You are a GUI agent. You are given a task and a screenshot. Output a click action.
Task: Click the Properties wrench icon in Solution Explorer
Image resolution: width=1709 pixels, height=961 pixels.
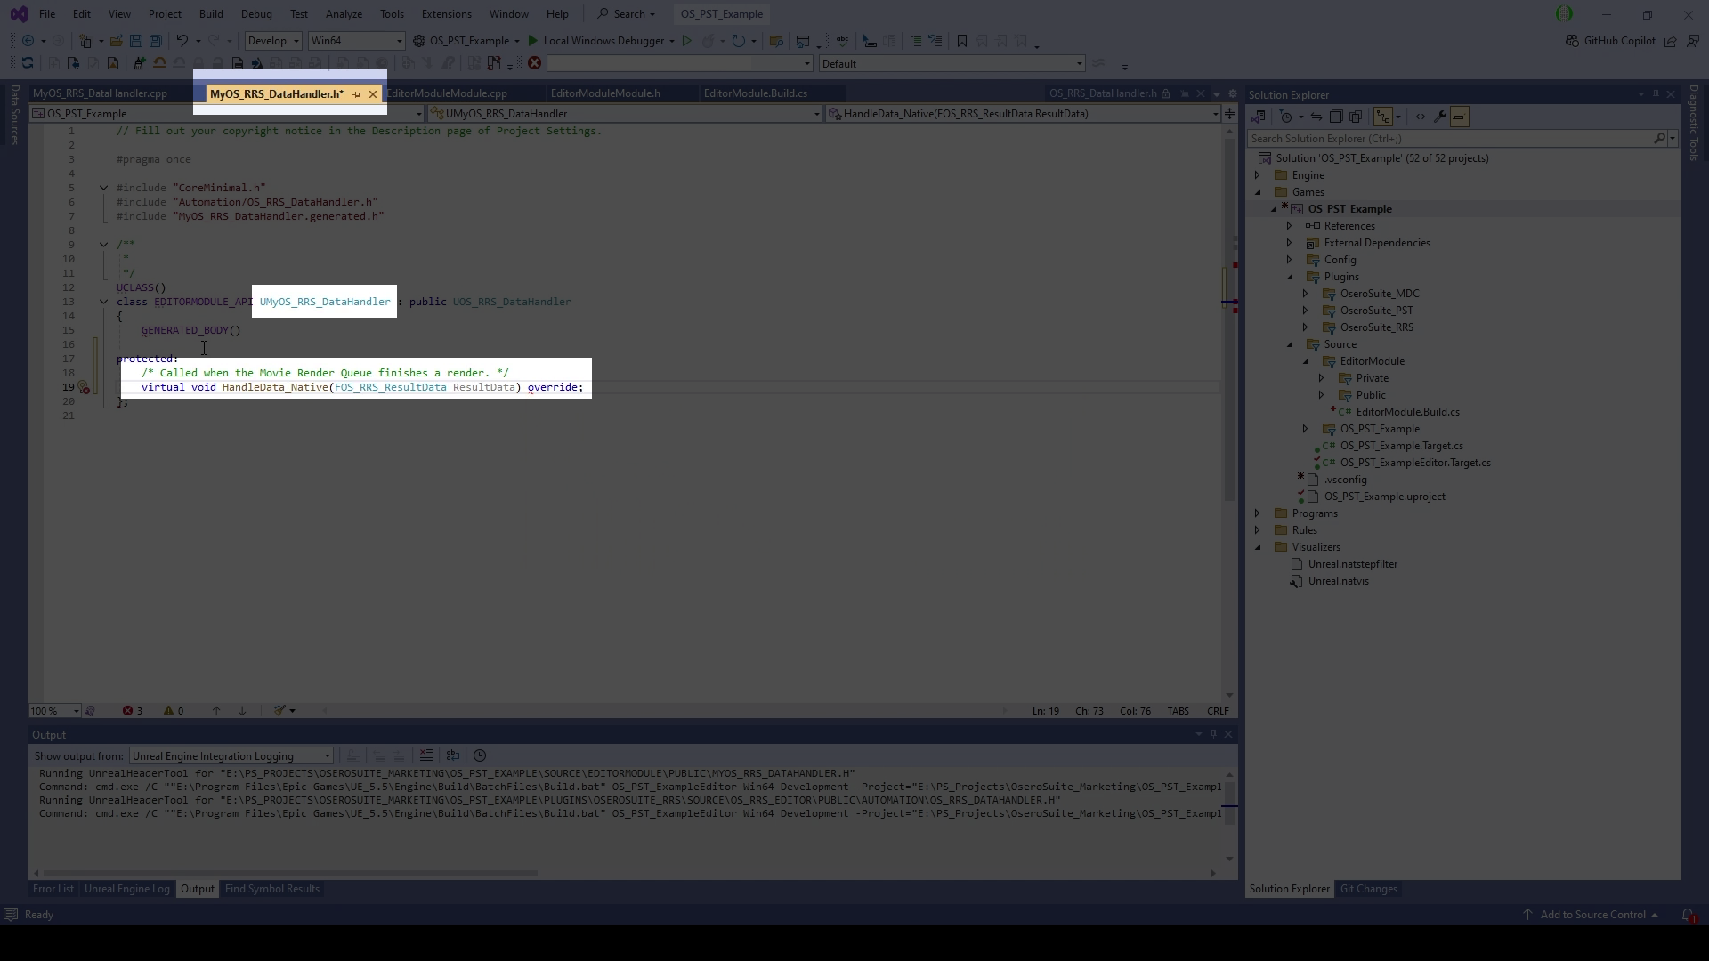(1439, 117)
